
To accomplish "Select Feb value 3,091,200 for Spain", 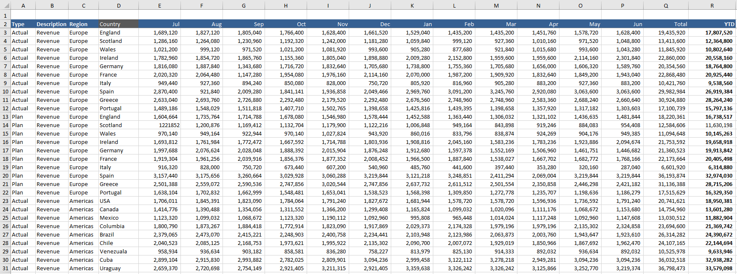I will tap(454, 91).
